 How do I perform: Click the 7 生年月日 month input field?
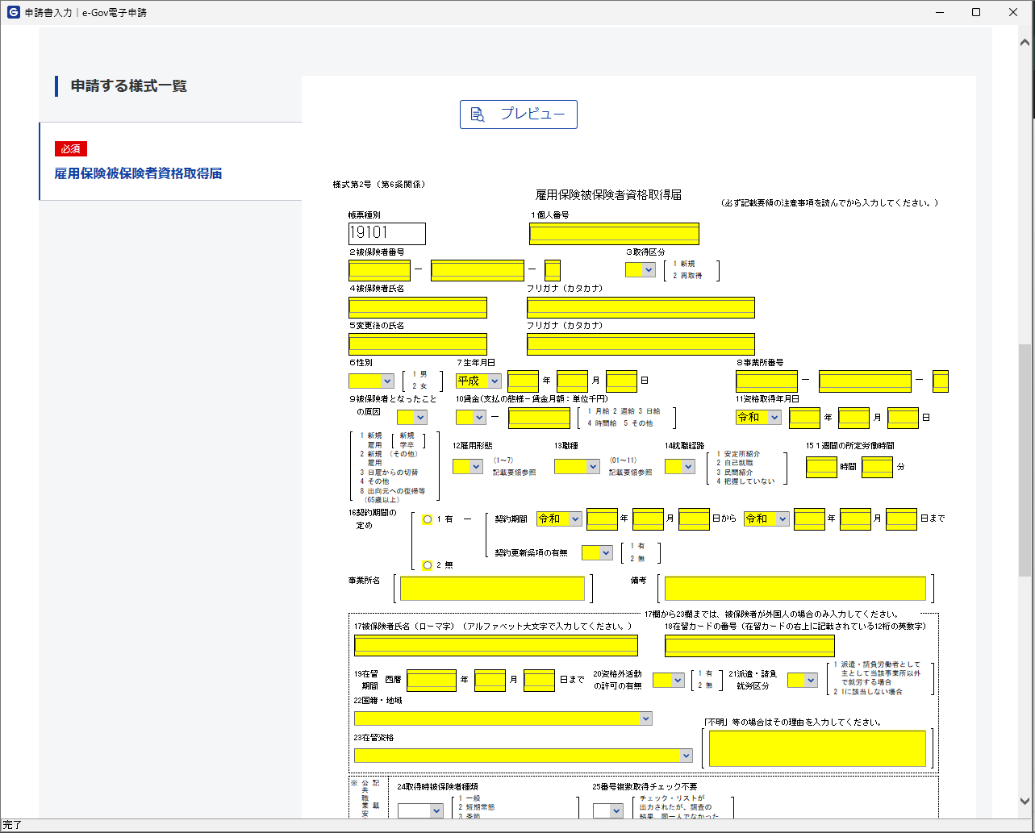[573, 381]
